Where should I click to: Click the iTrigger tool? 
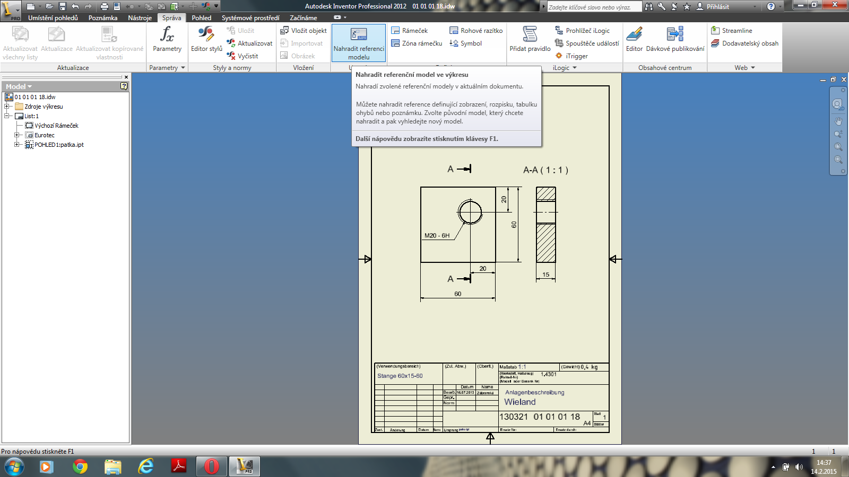(571, 56)
